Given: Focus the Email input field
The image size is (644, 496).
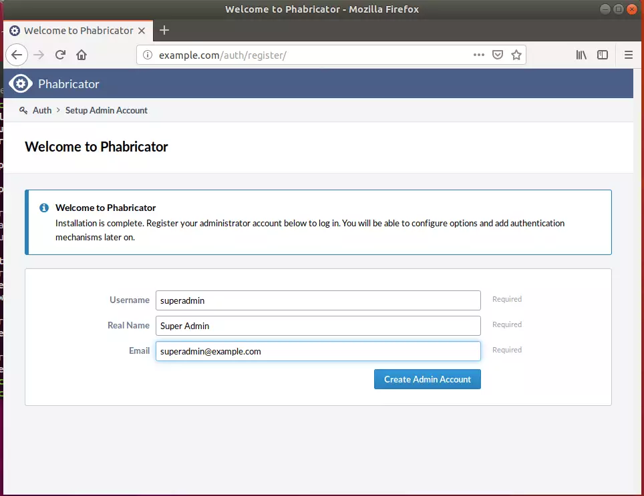Looking at the screenshot, I should click(x=318, y=351).
